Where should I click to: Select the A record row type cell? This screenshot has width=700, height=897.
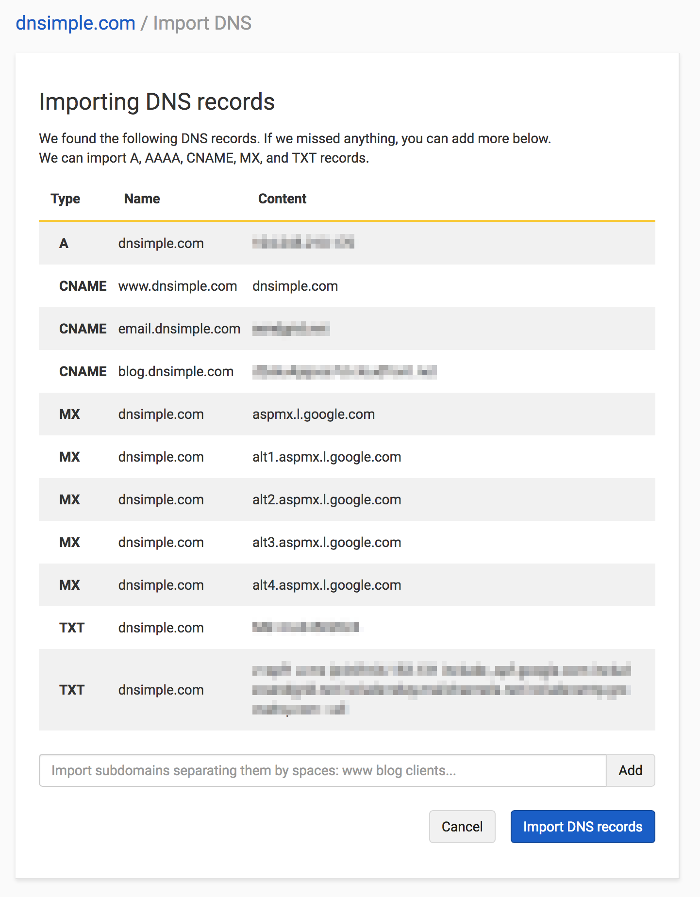pos(64,243)
